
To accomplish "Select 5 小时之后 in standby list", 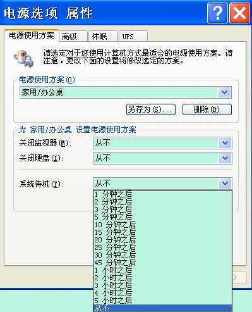I will click(x=162, y=301).
